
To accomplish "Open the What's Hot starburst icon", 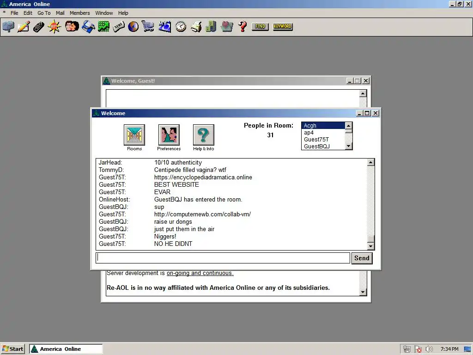I will pos(55,26).
